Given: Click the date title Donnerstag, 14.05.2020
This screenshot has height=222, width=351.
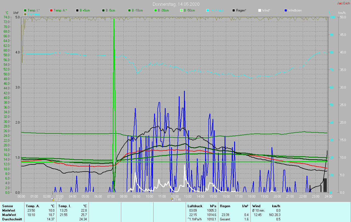Looking at the screenshot, I should point(176,4).
